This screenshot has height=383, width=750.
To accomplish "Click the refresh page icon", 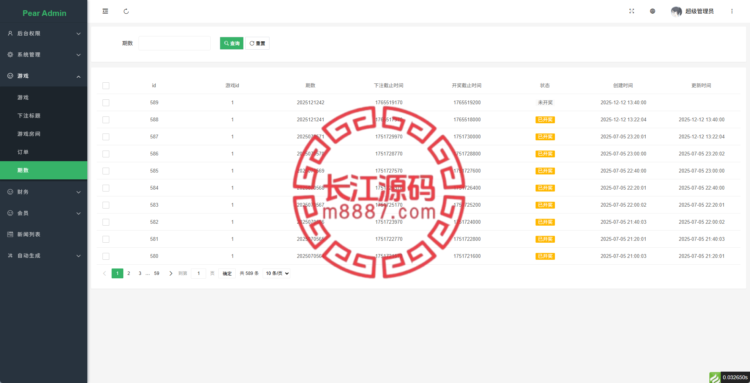I will (126, 11).
